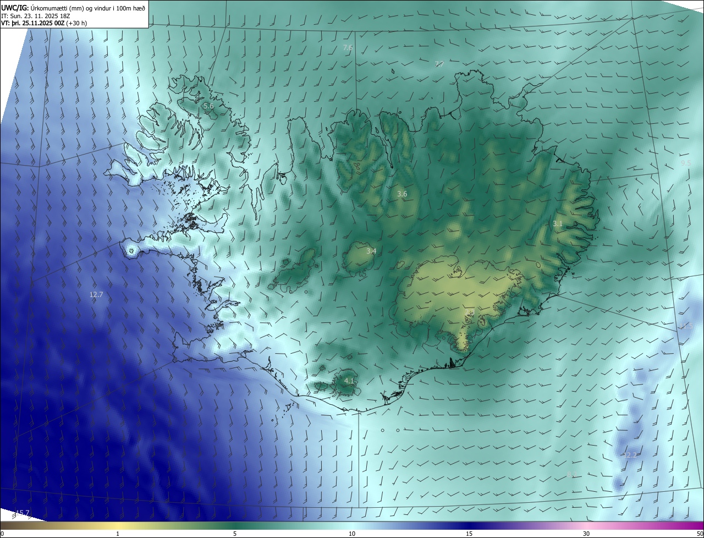Click the 10 tick label on the color scale

tap(352, 534)
